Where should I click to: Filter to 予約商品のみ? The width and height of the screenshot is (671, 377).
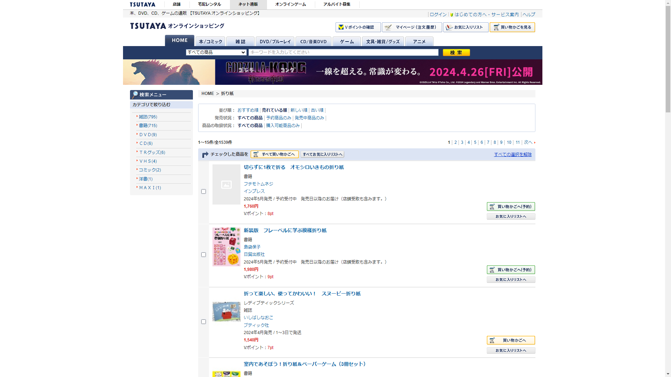(x=279, y=118)
